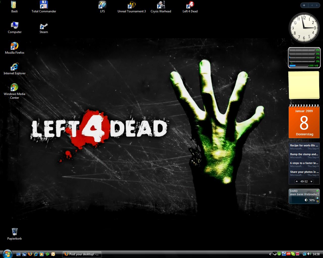Play the SWR3 webradio stream
Screen dimensions: 323x258
[x=317, y=191]
